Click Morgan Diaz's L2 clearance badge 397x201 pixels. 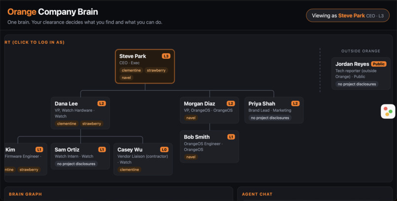coord(231,103)
